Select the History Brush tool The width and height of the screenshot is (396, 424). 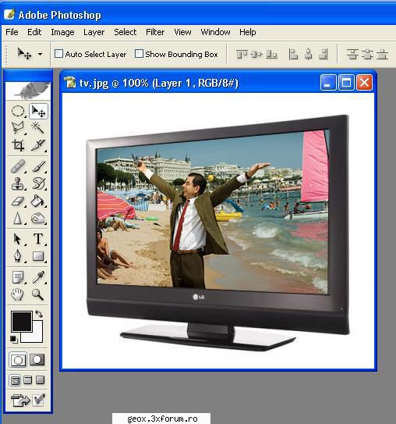pyautogui.click(x=38, y=183)
